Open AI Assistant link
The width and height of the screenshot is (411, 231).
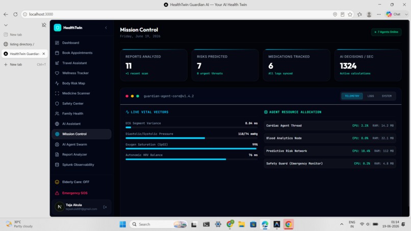(81, 124)
